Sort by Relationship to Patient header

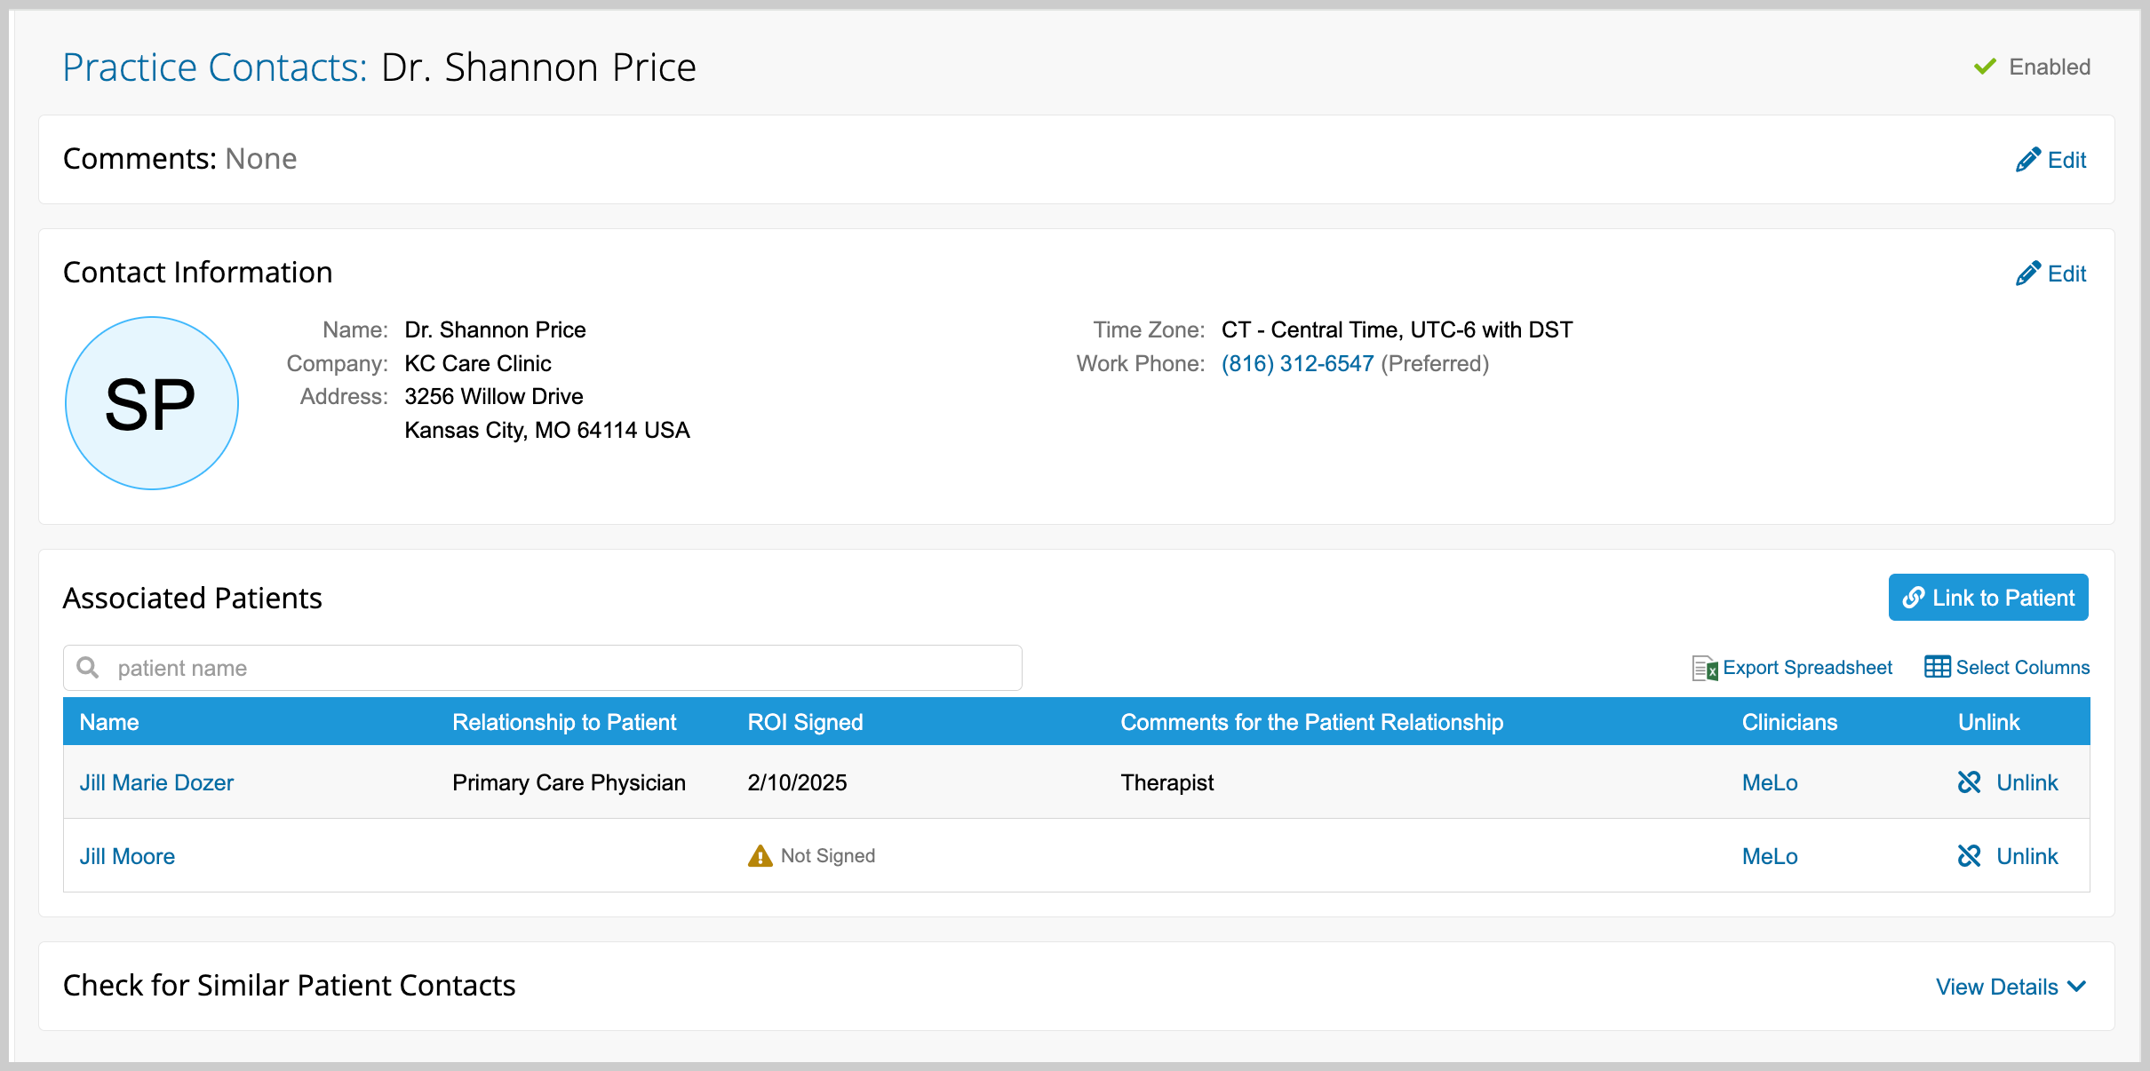point(564,722)
